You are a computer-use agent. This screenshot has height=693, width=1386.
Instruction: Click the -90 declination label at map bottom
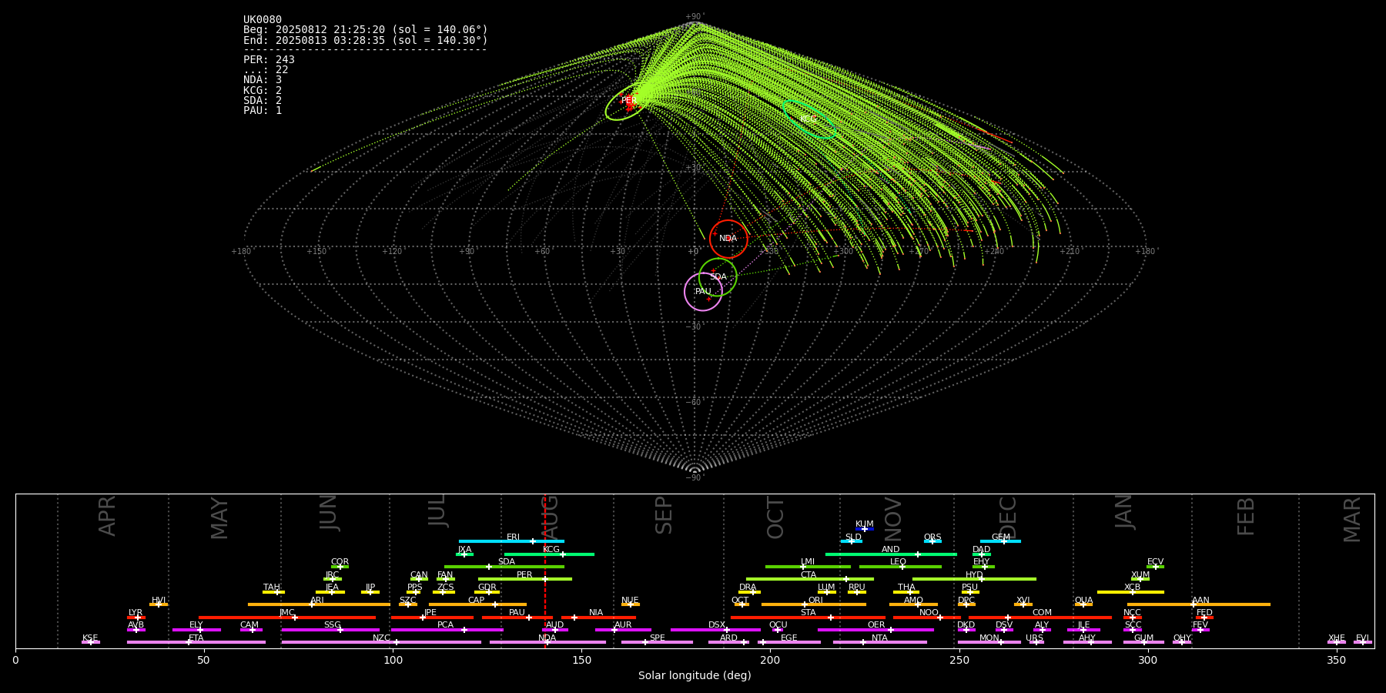coord(695,477)
